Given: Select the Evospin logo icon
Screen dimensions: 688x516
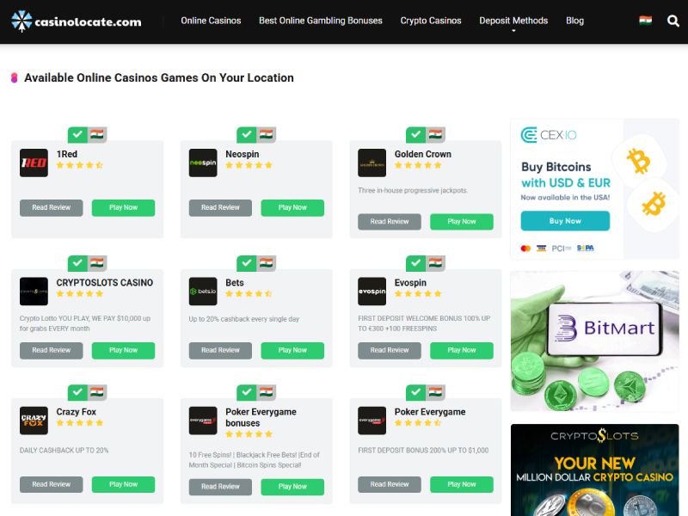Looking at the screenshot, I should pos(372,292).
